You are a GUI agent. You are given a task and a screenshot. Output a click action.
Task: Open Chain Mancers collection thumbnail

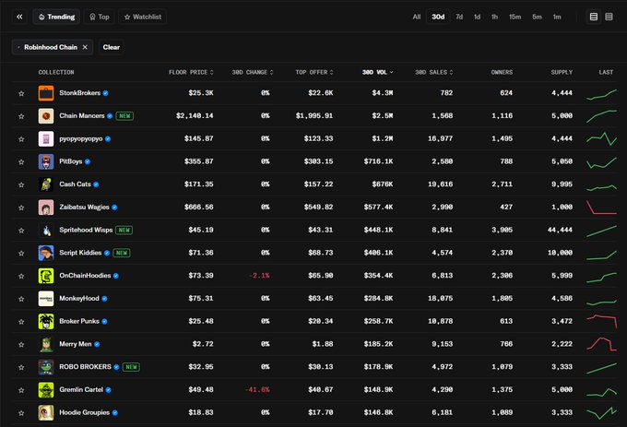tap(46, 116)
